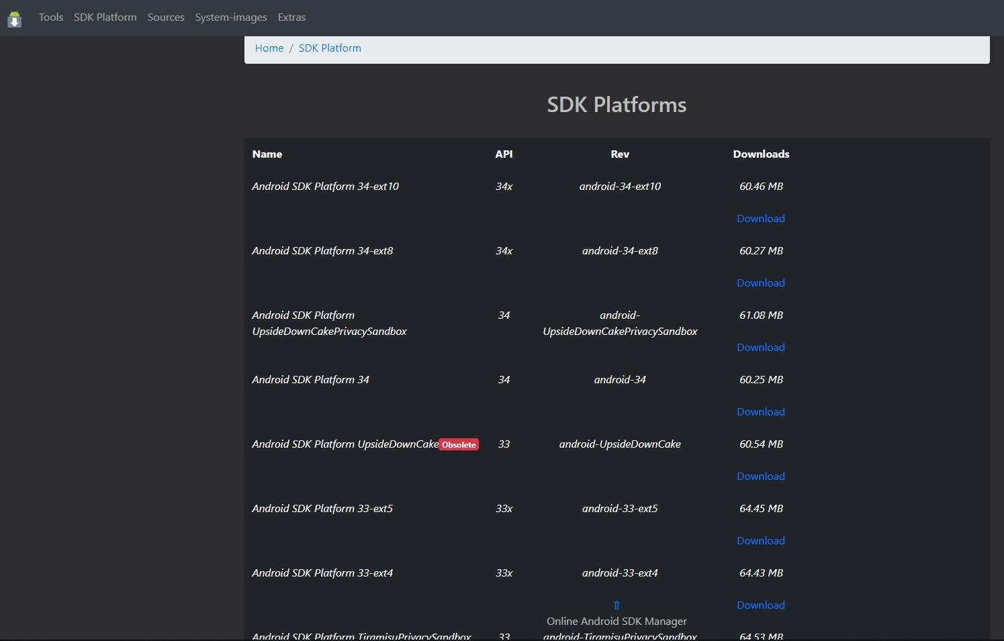Click API value 33 in UpsideDownCake row
Viewport: 1004px width, 641px height.
click(504, 444)
